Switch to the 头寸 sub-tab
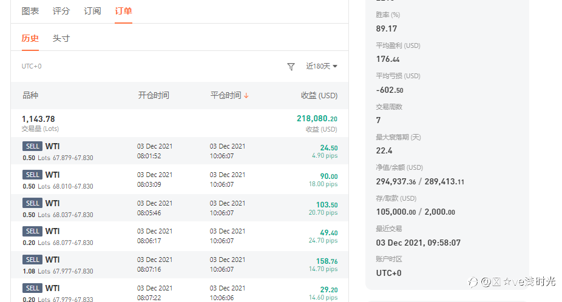 click(x=61, y=38)
